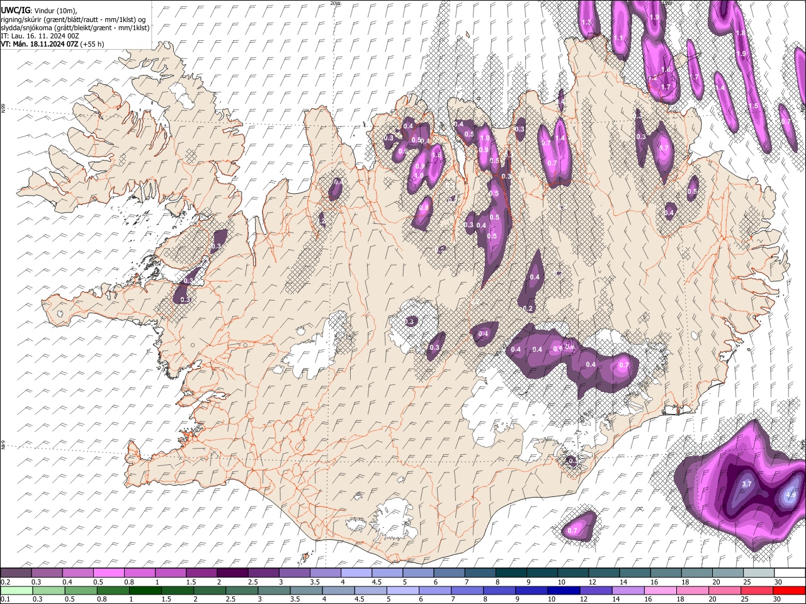This screenshot has width=806, height=604.
Task: Select upper legend lavender swatch labeled 4
Action: click(x=356, y=573)
